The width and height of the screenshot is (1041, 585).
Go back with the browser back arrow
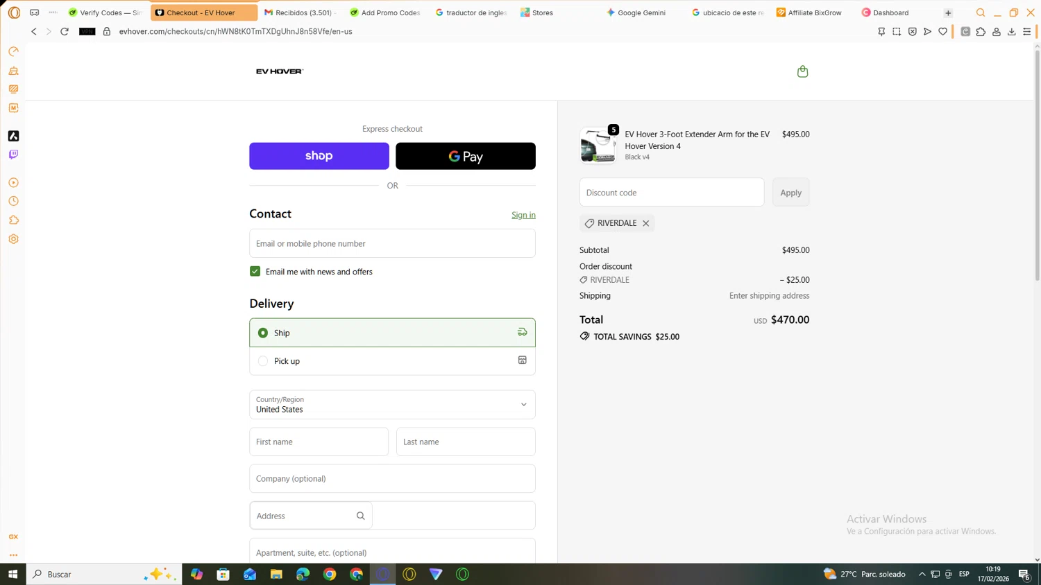click(x=33, y=31)
